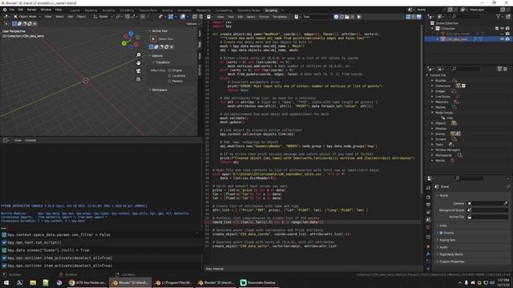Switch perspective/orthographic grid gizmo in viewport
This screenshot has width=513, height=288.
139,79
